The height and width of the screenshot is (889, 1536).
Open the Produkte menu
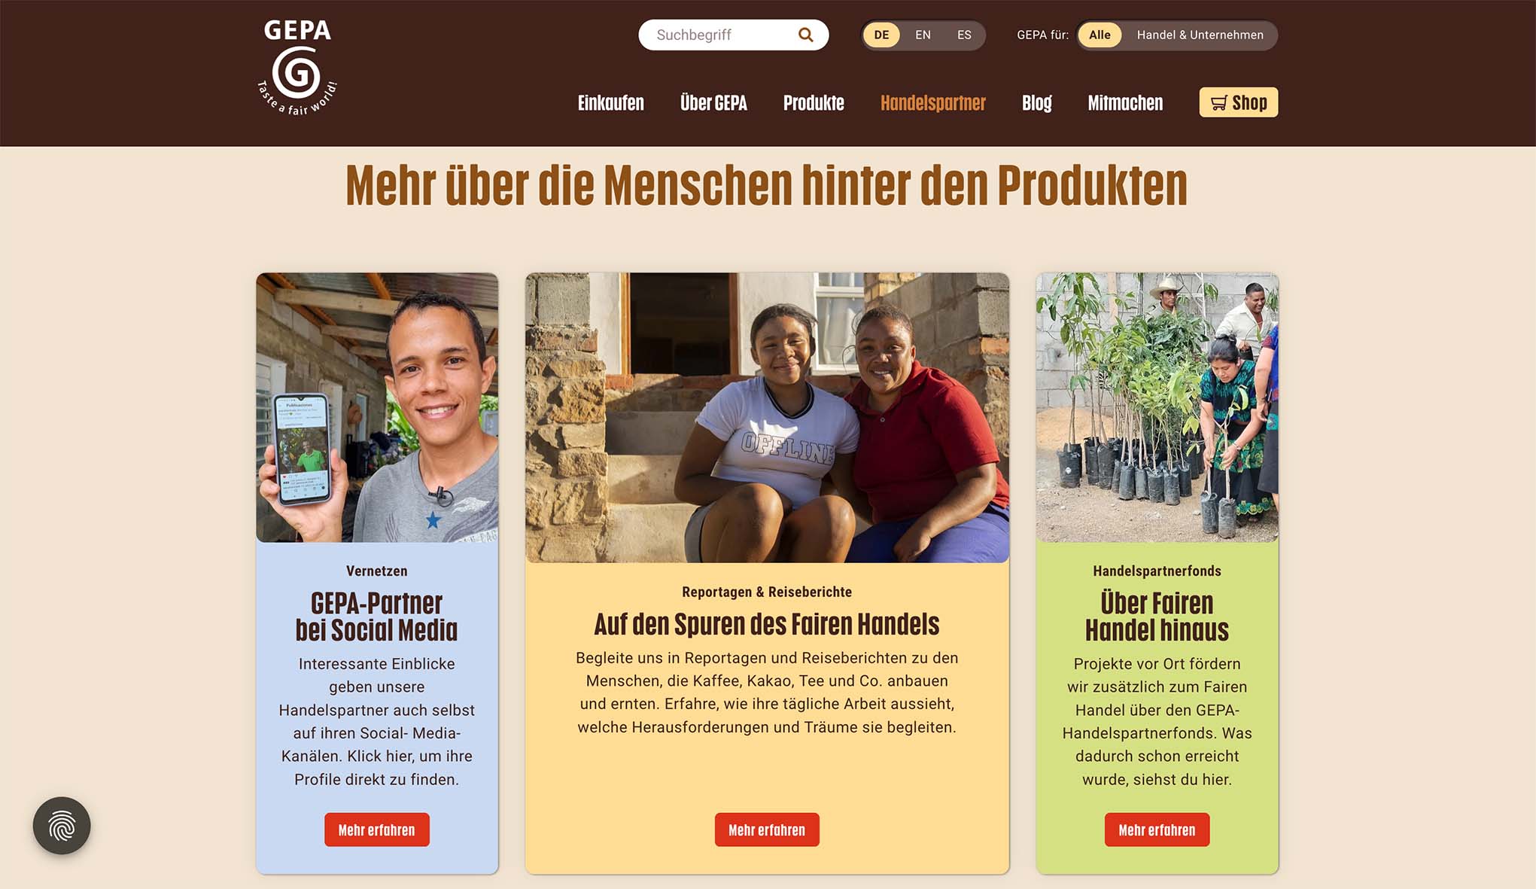click(814, 103)
